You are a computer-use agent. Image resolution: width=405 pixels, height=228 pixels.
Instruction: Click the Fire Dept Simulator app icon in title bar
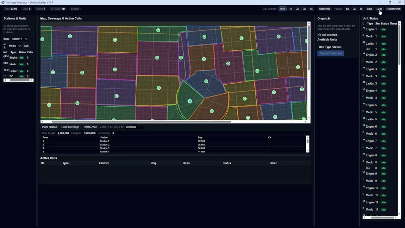(3, 2)
